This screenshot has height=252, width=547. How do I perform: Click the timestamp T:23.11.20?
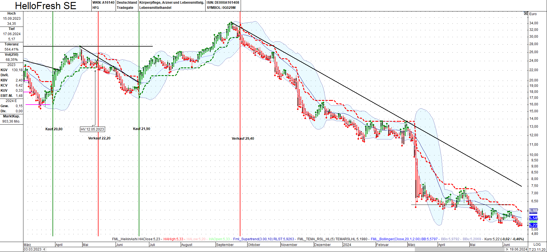click(x=537, y=249)
